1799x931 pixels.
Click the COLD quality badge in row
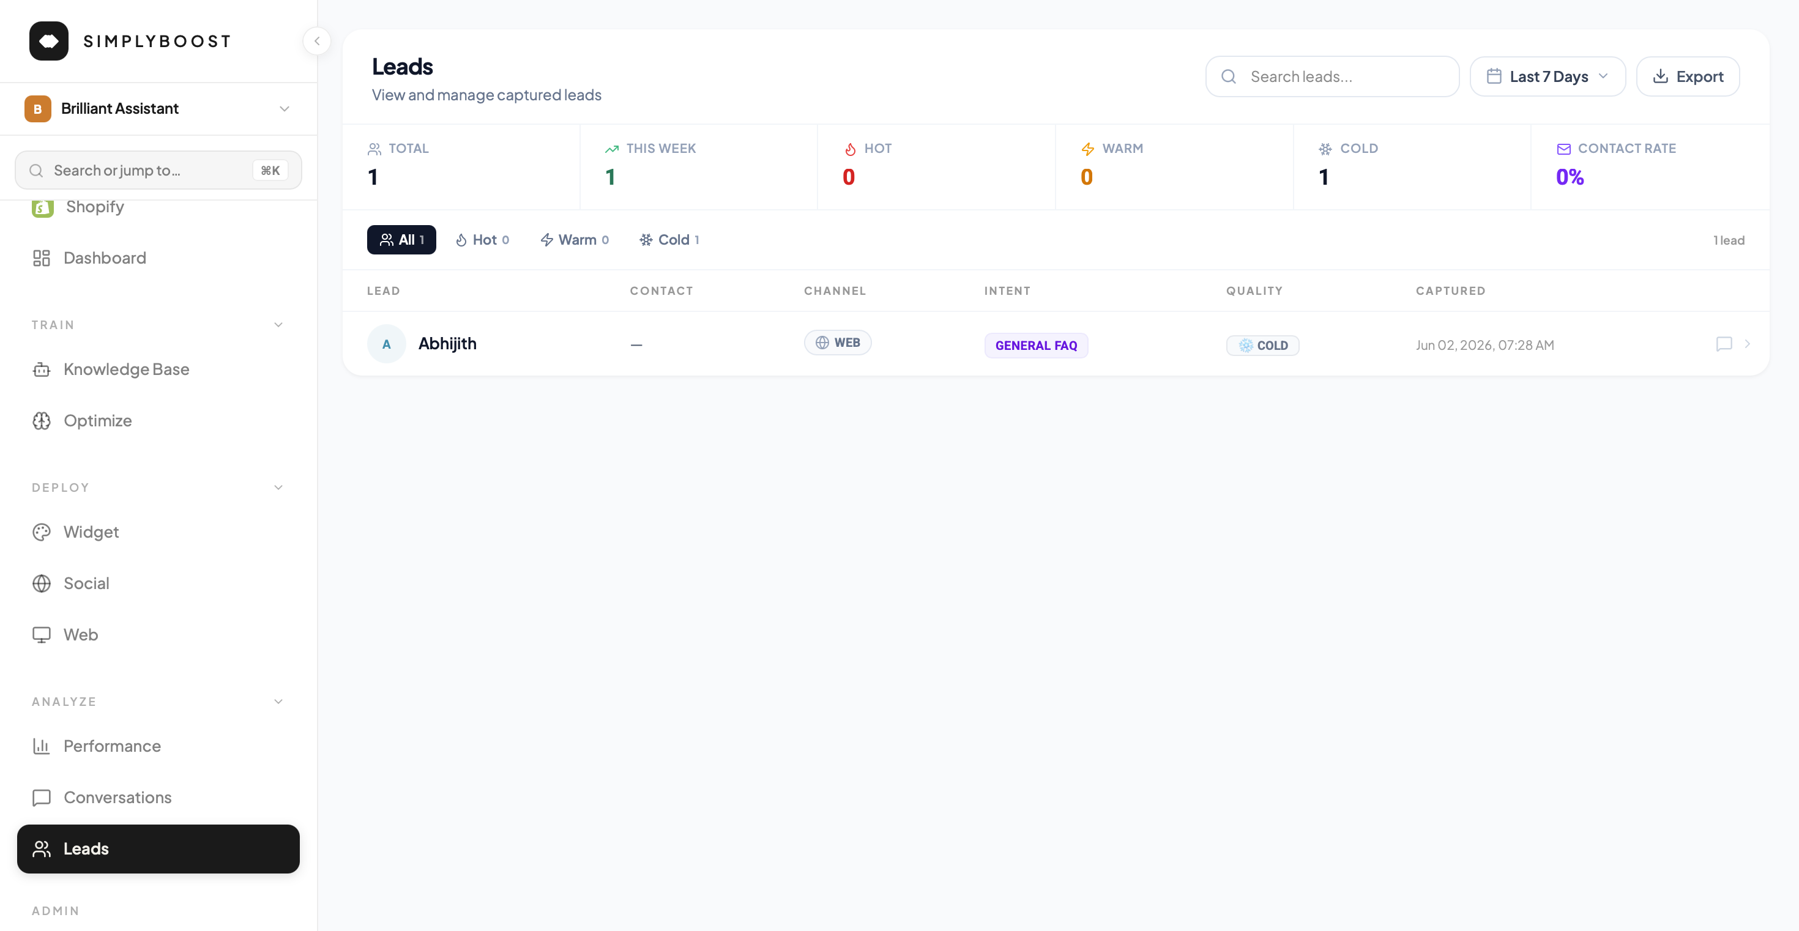coord(1262,346)
